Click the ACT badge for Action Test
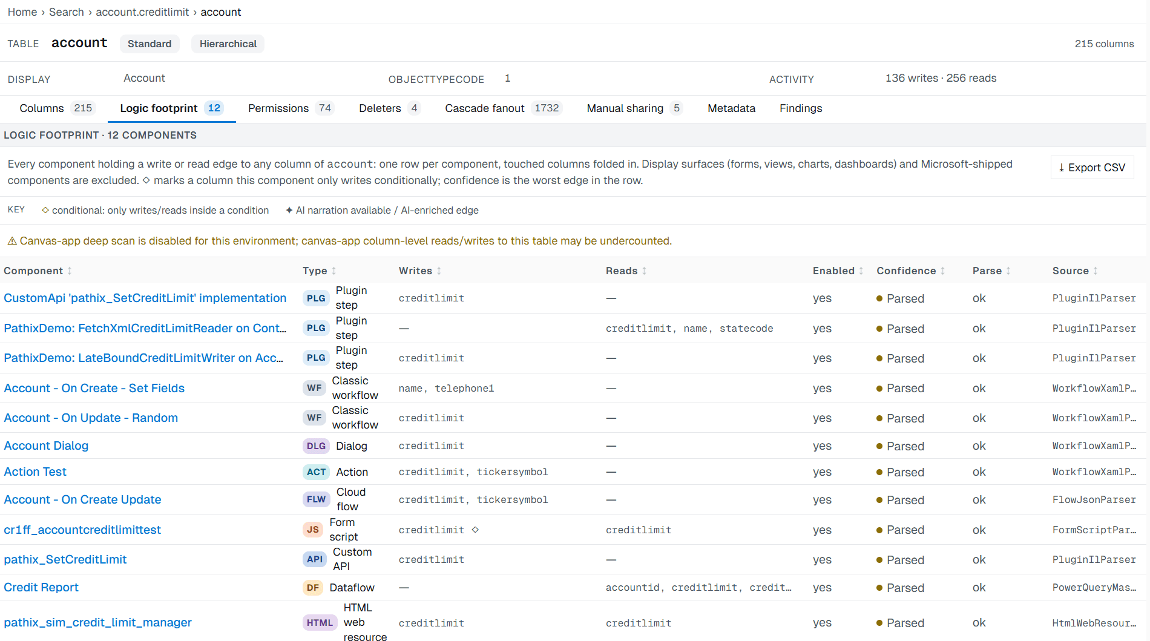Image resolution: width=1150 pixels, height=641 pixels. coord(316,472)
